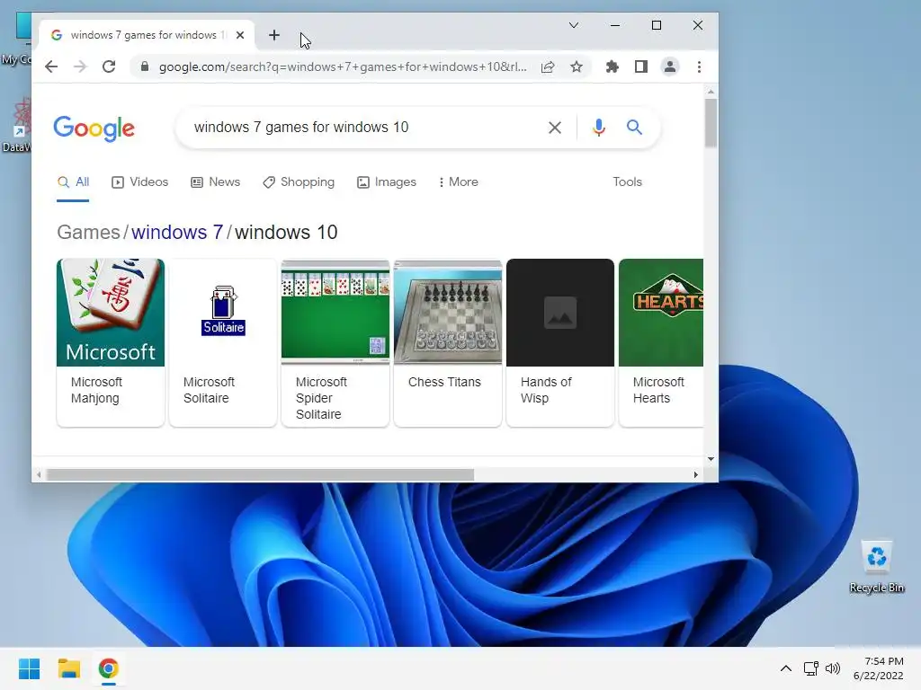Image resolution: width=921 pixels, height=690 pixels.
Task: Switch to Videos results tab
Action: click(139, 181)
